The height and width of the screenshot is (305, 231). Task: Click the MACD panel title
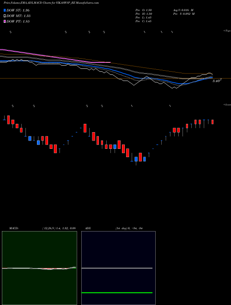click(14, 228)
